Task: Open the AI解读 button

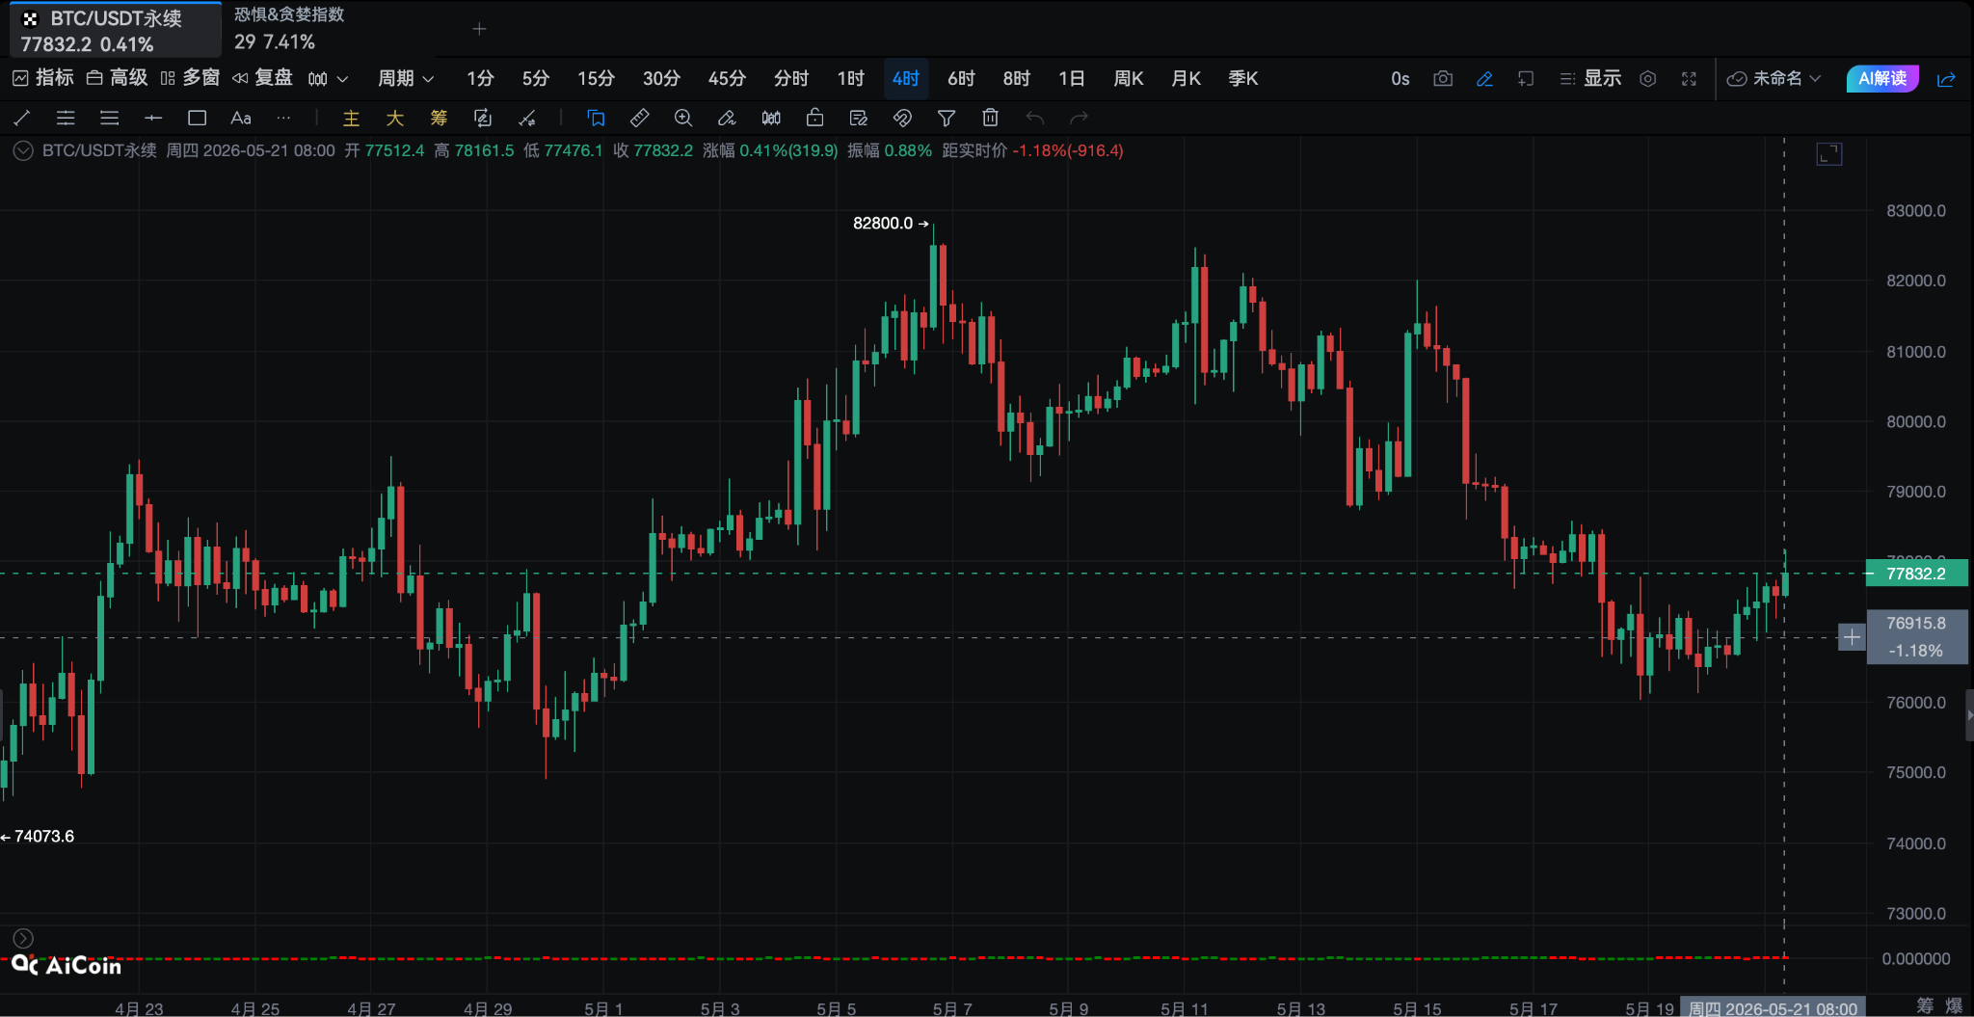Action: click(1882, 78)
